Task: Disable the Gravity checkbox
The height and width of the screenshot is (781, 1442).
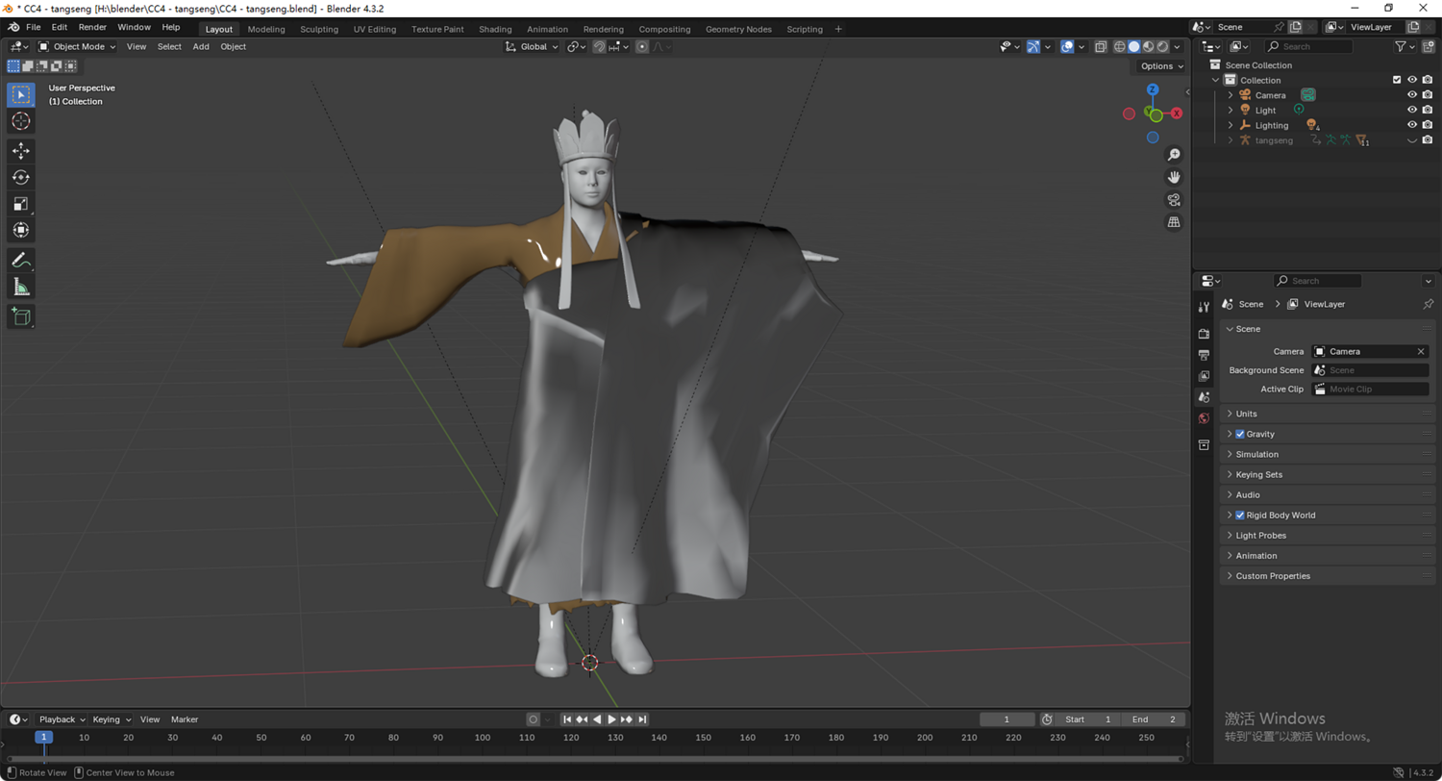Action: 1240,434
